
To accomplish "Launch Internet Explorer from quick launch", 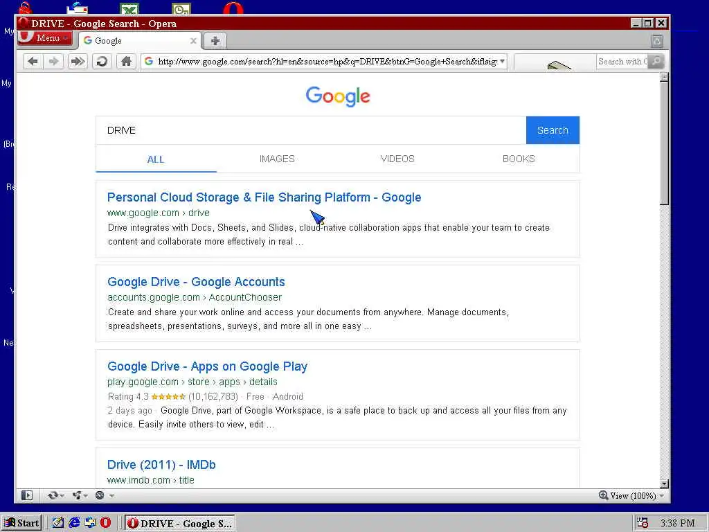I will (x=74, y=523).
